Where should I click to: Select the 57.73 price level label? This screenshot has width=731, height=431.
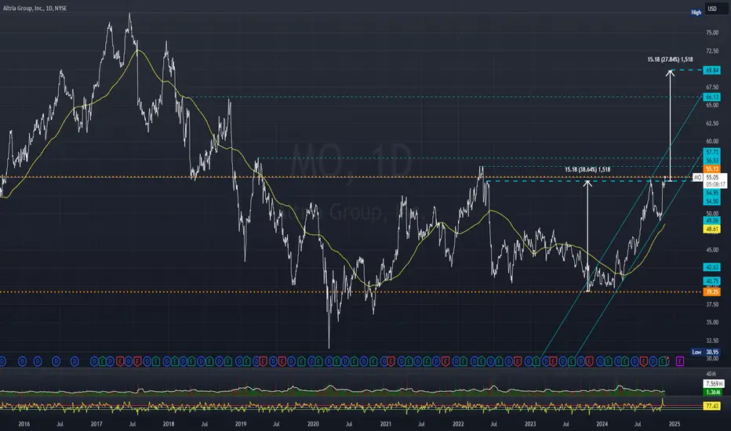[712, 152]
